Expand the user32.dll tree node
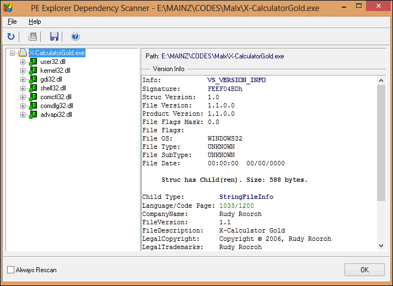The height and width of the screenshot is (286, 393). tap(23, 62)
